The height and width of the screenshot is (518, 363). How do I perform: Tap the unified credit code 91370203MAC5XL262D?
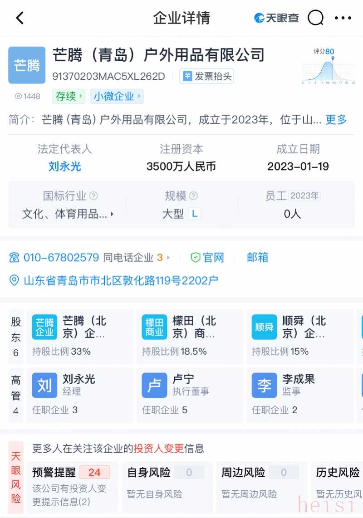coord(108,76)
